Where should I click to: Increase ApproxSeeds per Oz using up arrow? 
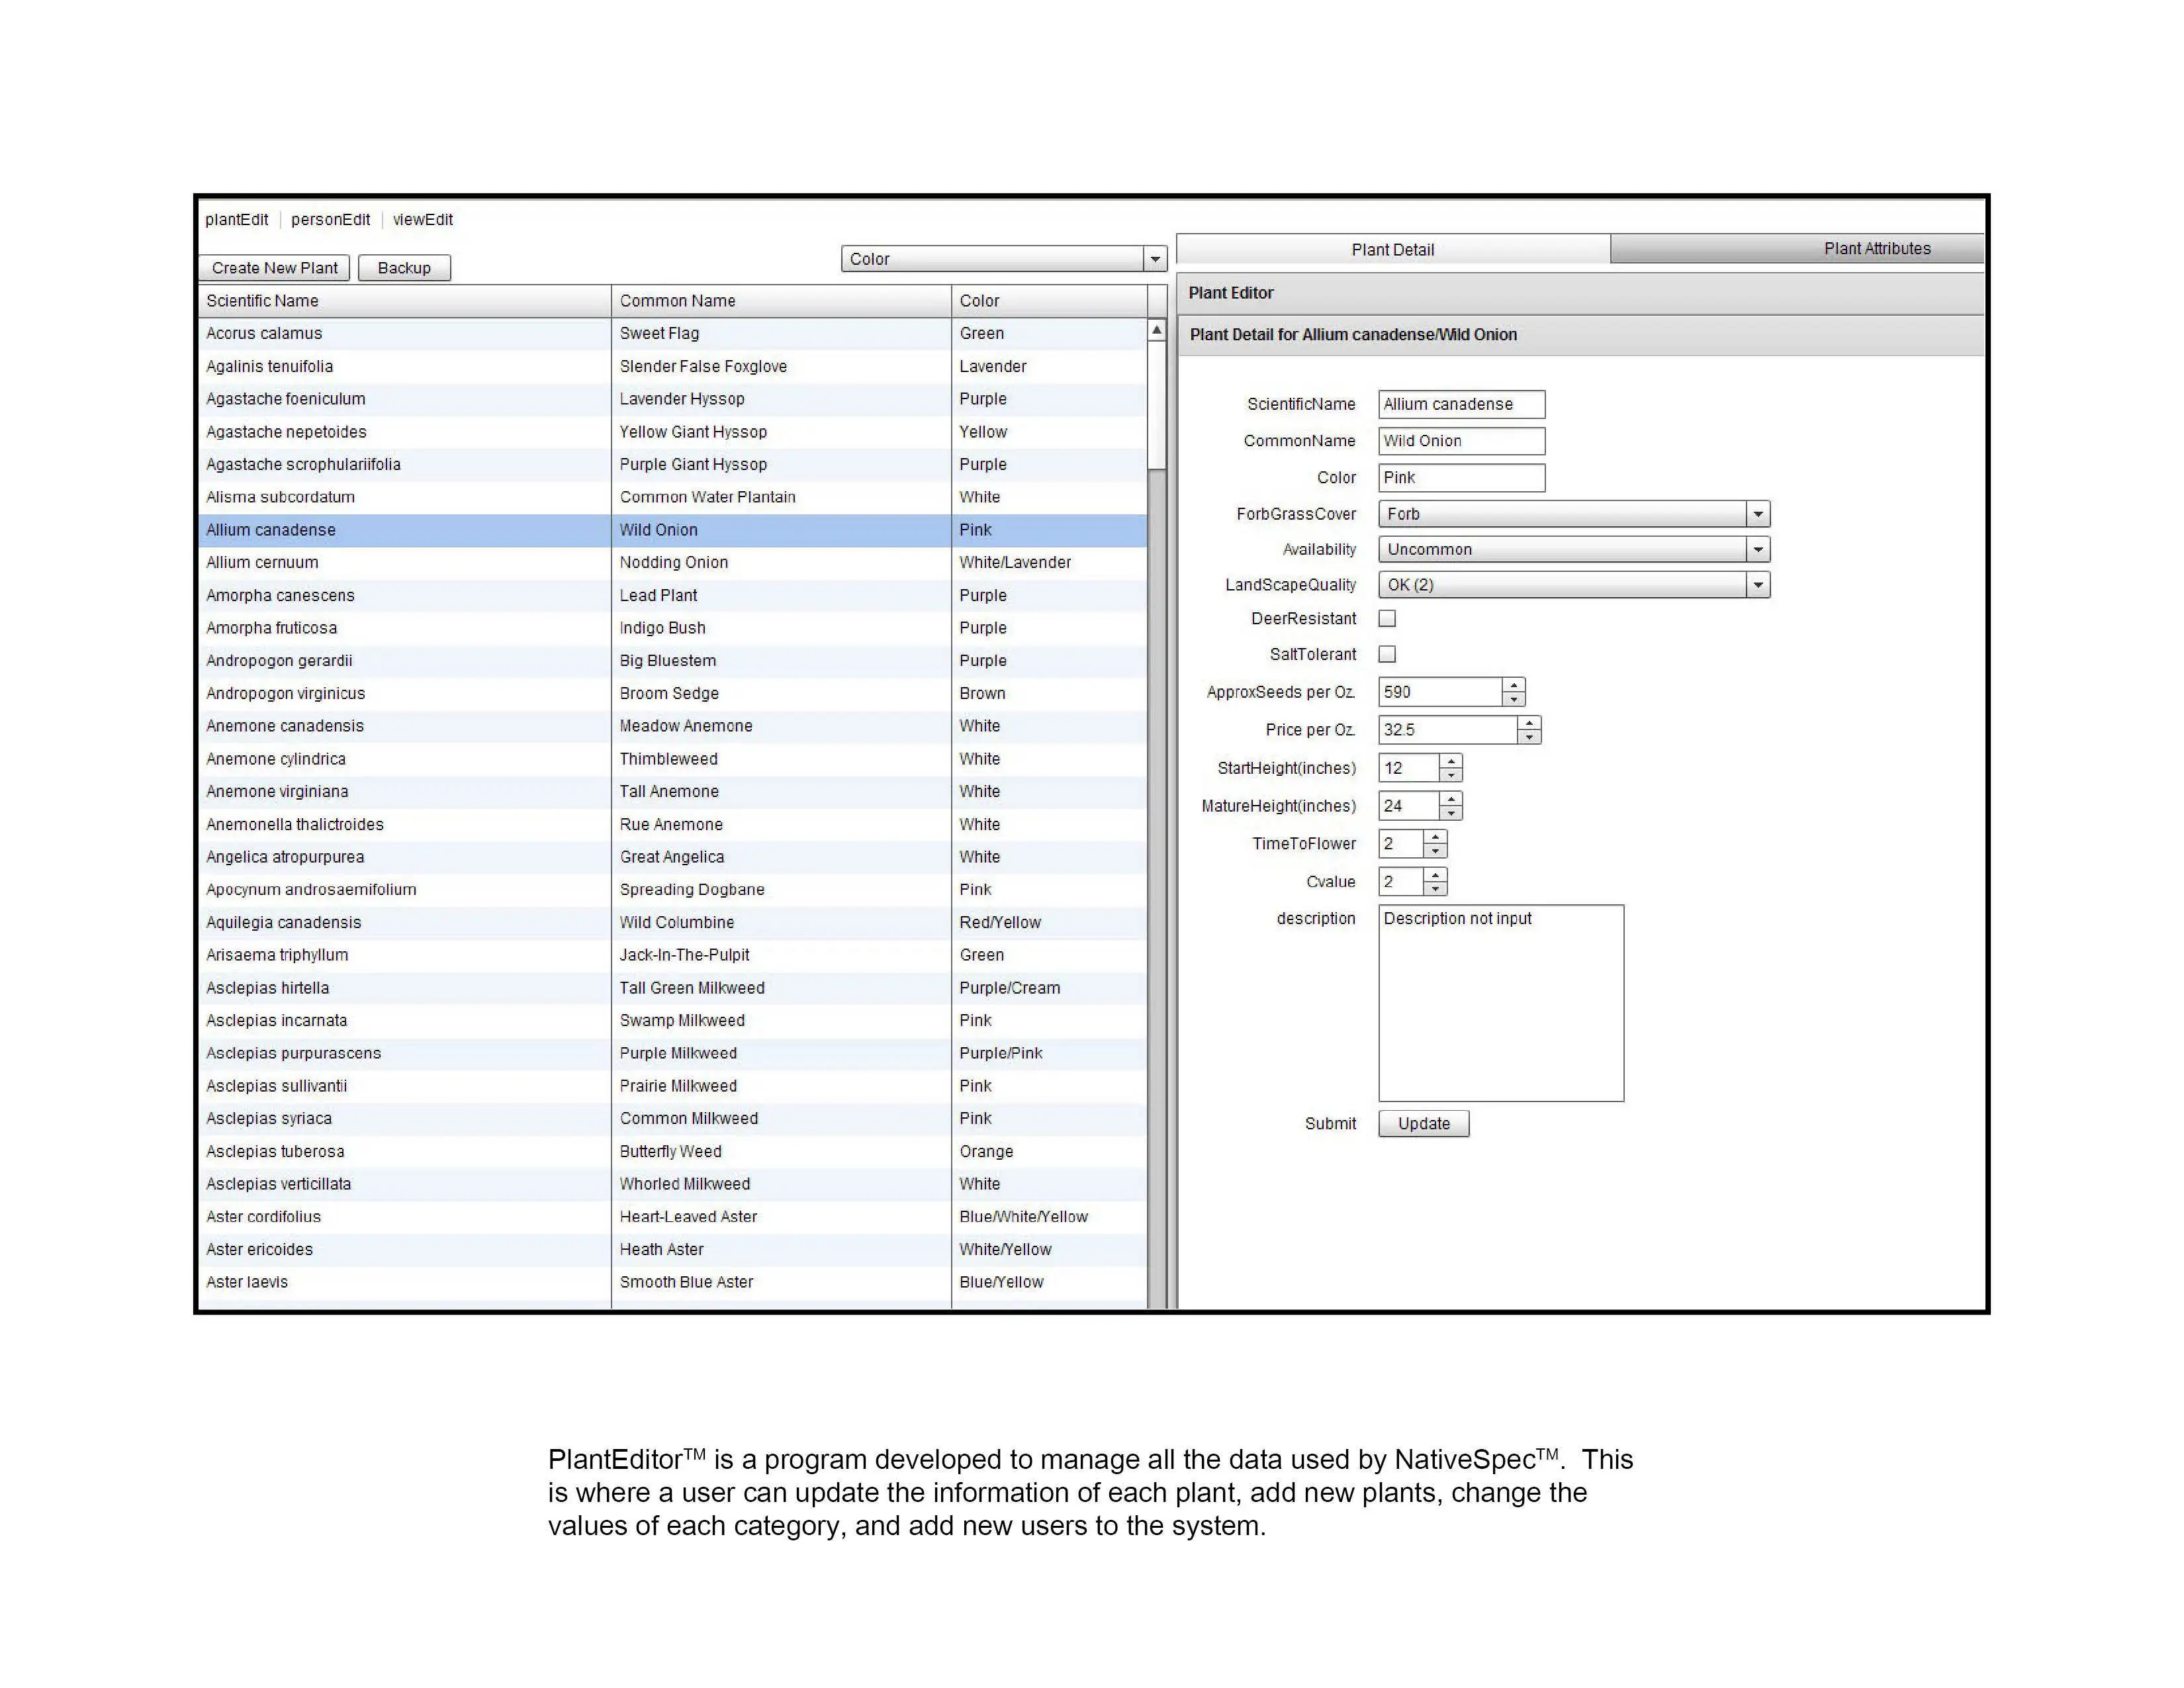coord(1514,685)
